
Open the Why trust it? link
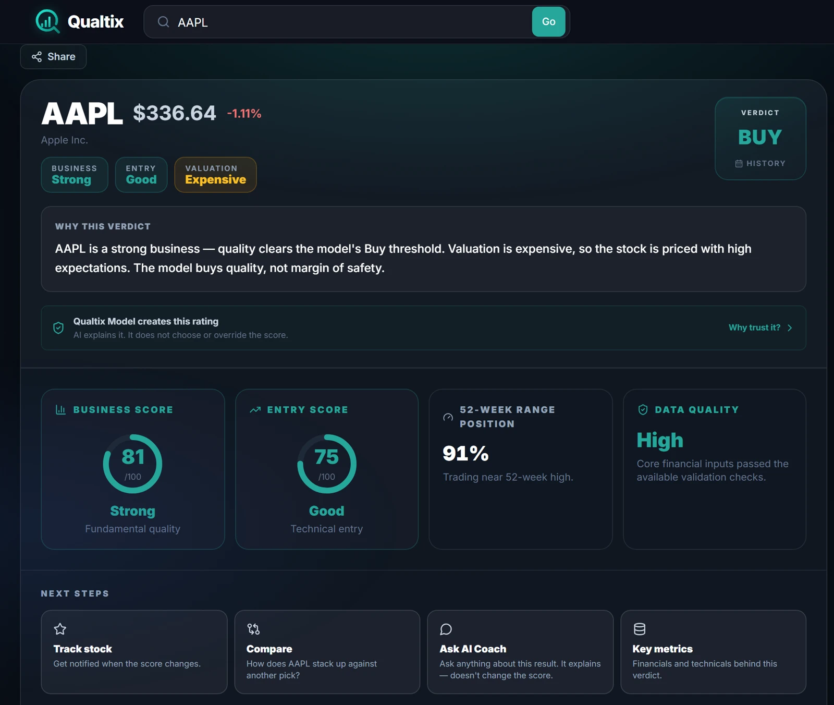[x=761, y=328]
